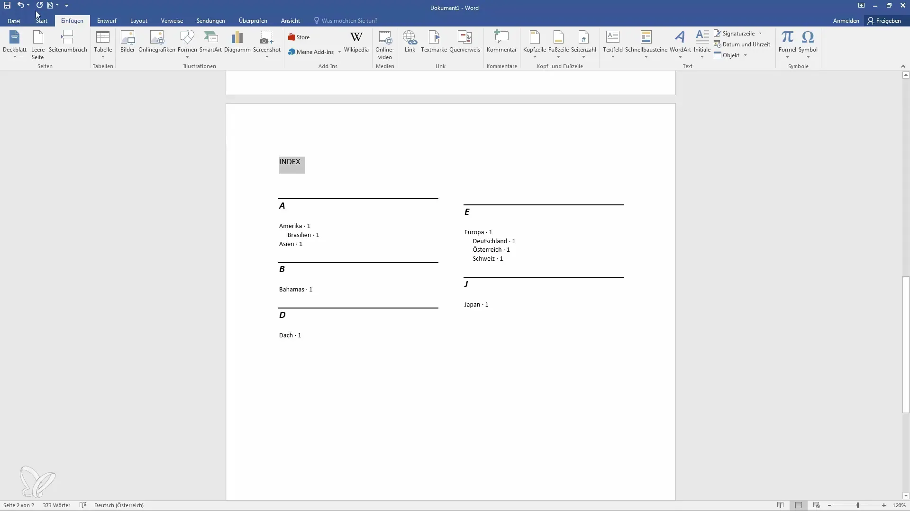Repeat the last action with redo icon
The width and height of the screenshot is (910, 511).
coord(39,5)
